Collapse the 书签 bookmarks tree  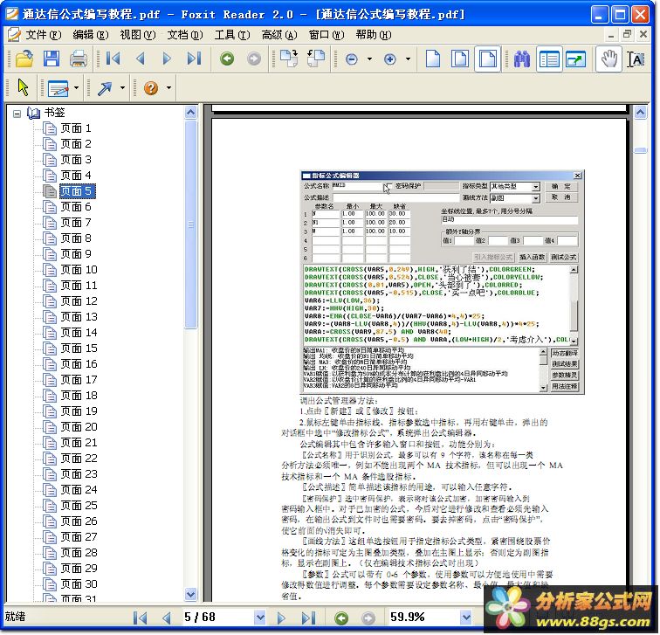17,114
